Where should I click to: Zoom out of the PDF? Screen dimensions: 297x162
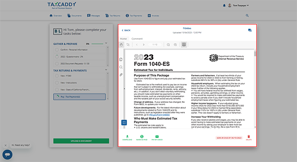(x=168, y=45)
